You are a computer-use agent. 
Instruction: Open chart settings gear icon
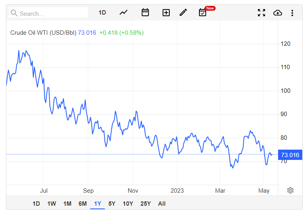coord(290,190)
